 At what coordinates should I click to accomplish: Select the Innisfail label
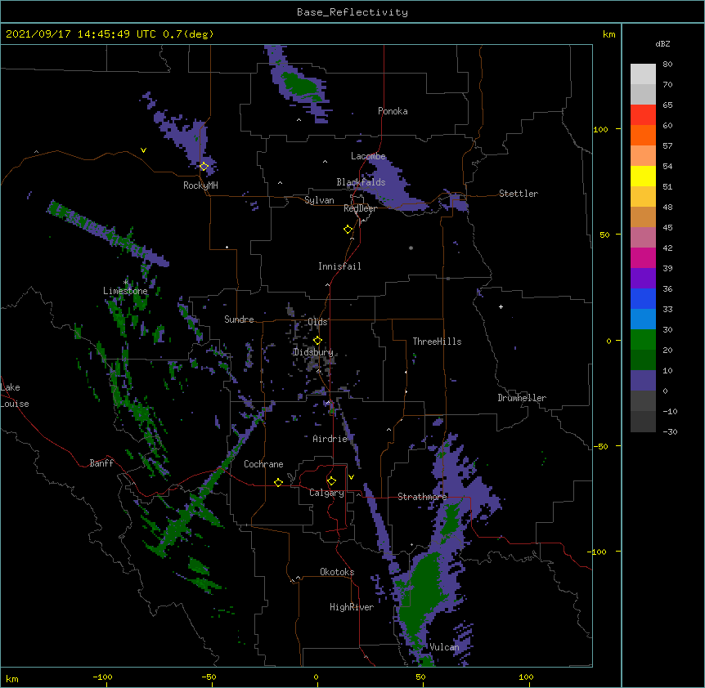339,266
